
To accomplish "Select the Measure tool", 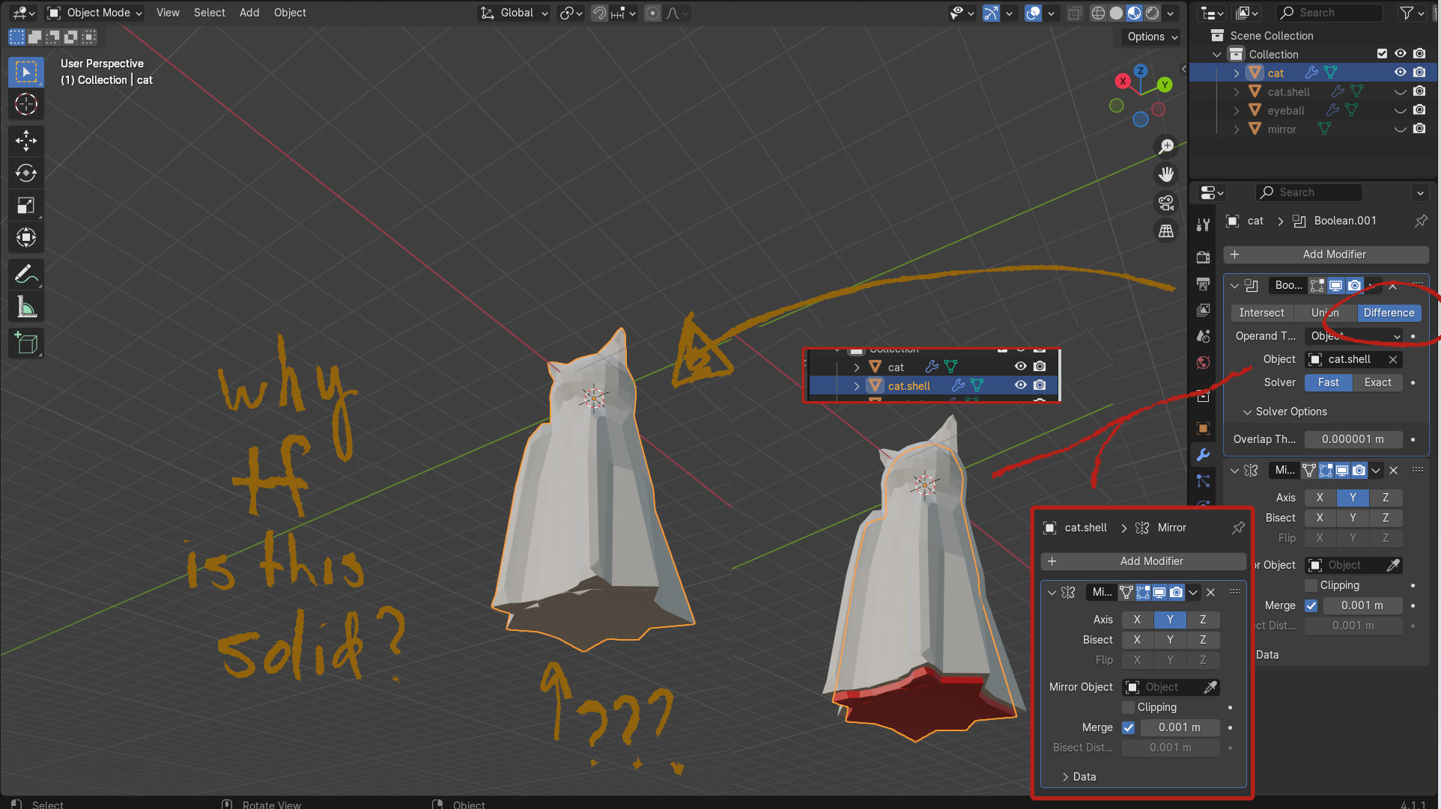I will pyautogui.click(x=26, y=307).
